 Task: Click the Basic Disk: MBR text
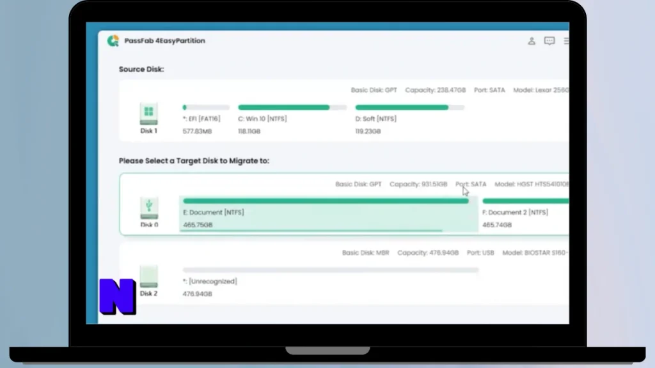click(x=365, y=253)
